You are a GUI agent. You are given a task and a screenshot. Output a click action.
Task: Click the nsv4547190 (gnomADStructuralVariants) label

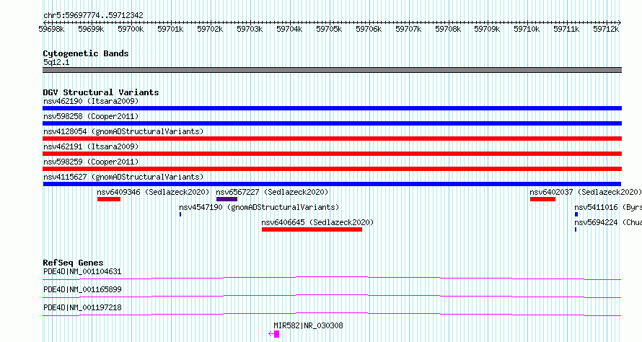tap(259, 207)
